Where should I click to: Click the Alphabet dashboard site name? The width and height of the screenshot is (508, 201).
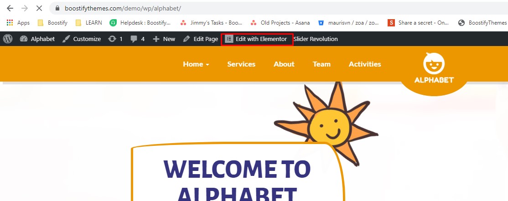[37, 39]
